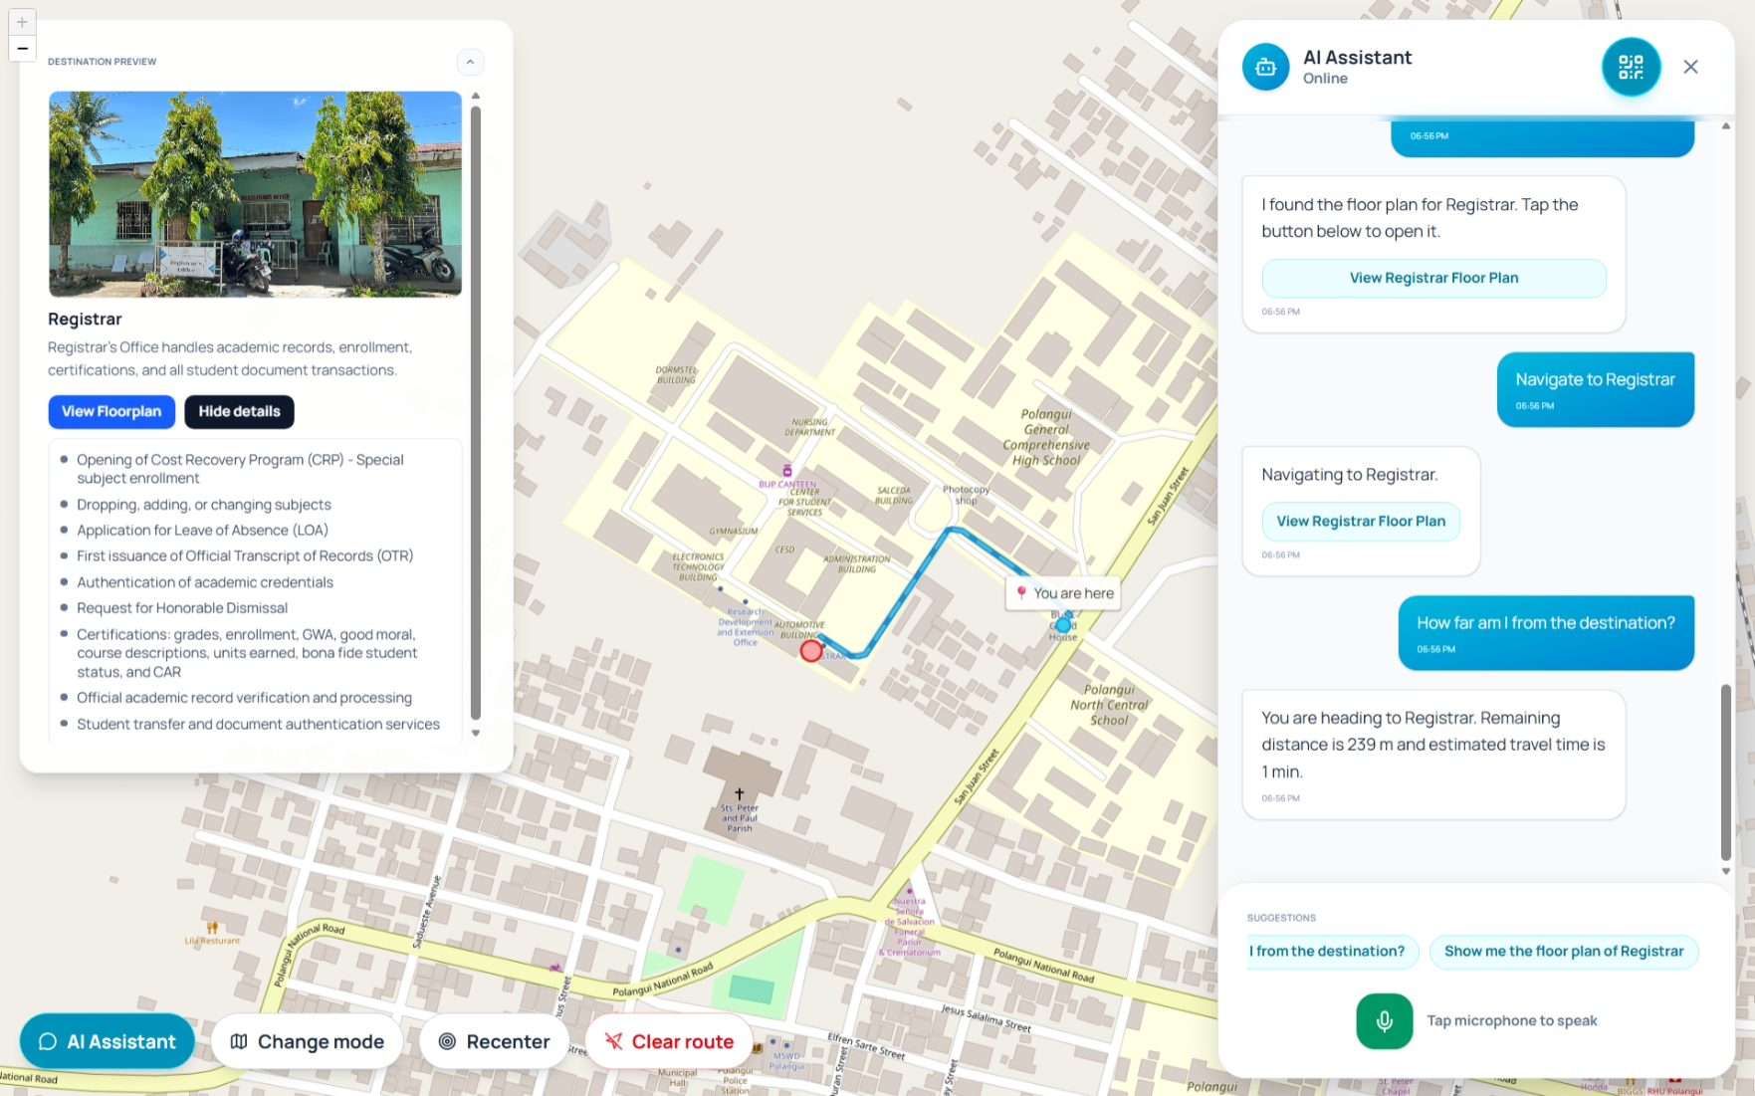Choose suggestion 'Show me the floor plan of Registrar'
The height and width of the screenshot is (1096, 1755).
pyautogui.click(x=1564, y=952)
